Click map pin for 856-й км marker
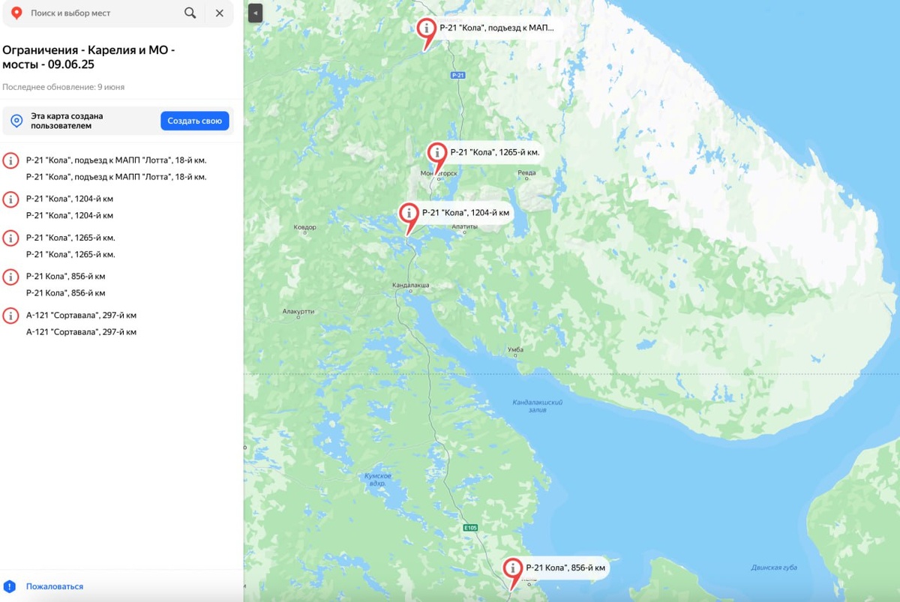This screenshot has height=602, width=900. point(513,572)
